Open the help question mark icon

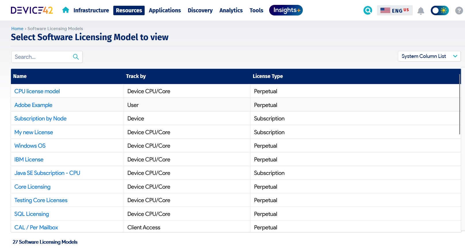459,11
